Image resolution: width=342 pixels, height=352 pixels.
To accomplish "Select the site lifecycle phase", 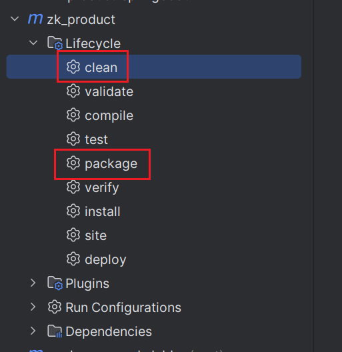I will point(95,235).
